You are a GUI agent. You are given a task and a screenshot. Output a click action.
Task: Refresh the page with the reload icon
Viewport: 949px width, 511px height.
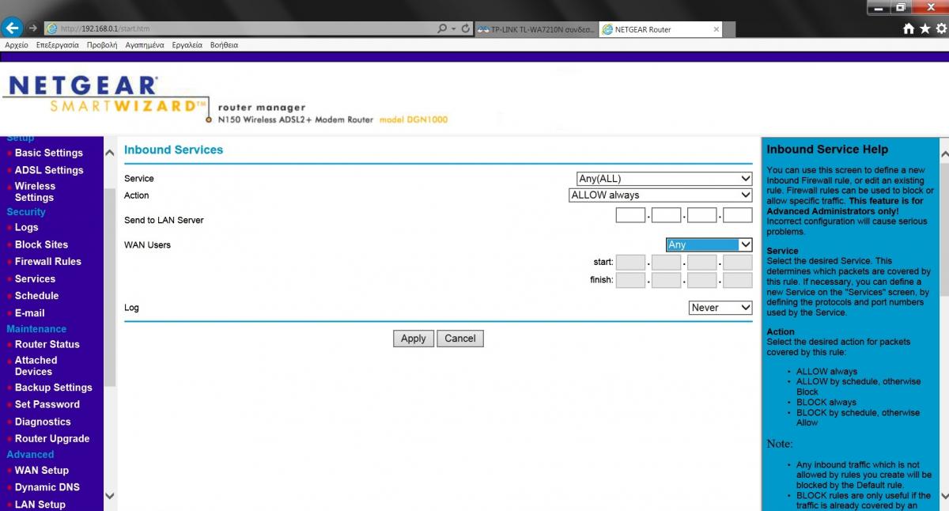click(x=466, y=28)
